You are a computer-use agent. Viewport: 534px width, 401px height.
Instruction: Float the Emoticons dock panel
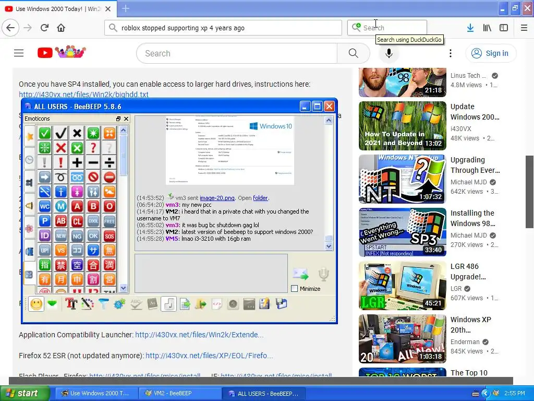[x=118, y=119]
